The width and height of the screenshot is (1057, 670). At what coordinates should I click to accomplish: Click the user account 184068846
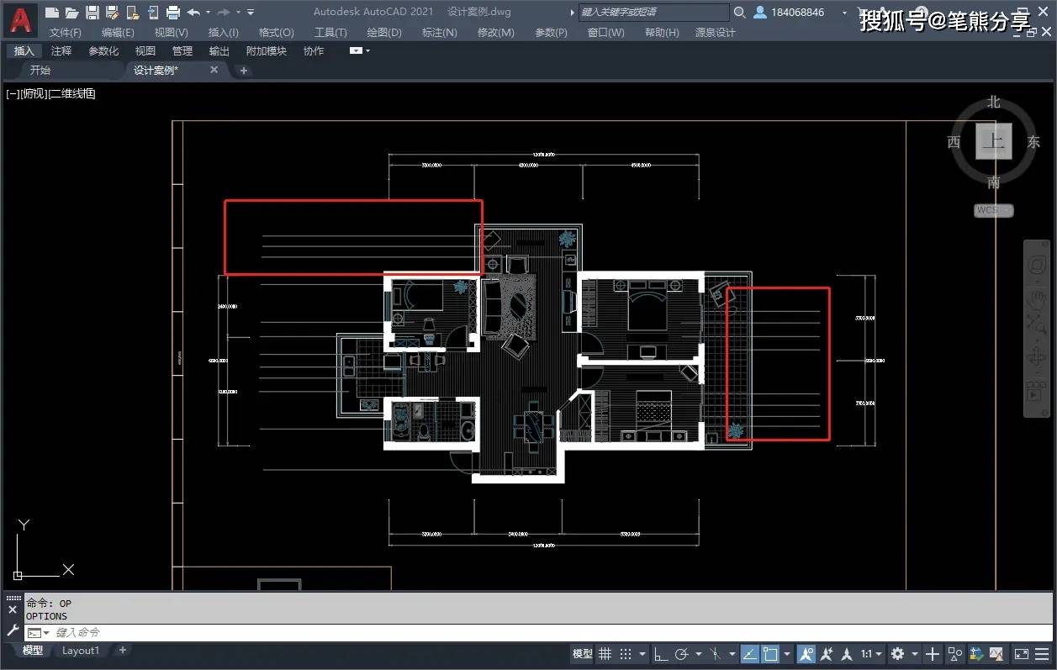point(797,13)
